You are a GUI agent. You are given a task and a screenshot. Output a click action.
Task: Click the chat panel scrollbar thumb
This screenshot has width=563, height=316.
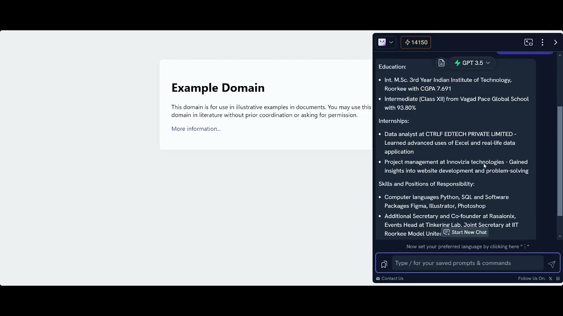pos(559,161)
